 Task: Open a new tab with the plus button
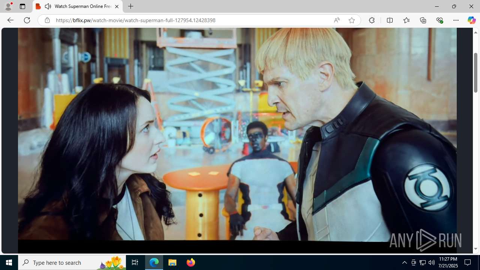point(130,6)
